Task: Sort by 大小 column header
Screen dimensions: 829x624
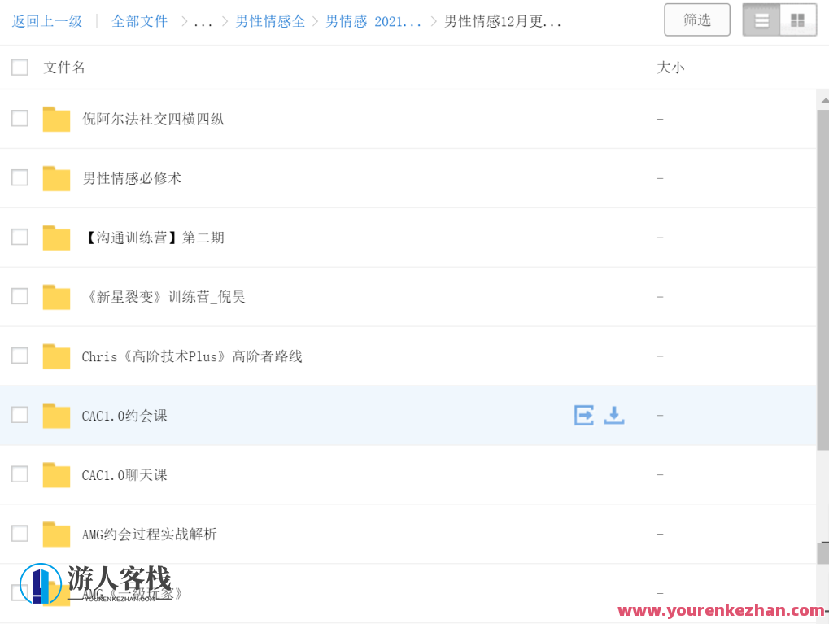Action: click(x=670, y=68)
